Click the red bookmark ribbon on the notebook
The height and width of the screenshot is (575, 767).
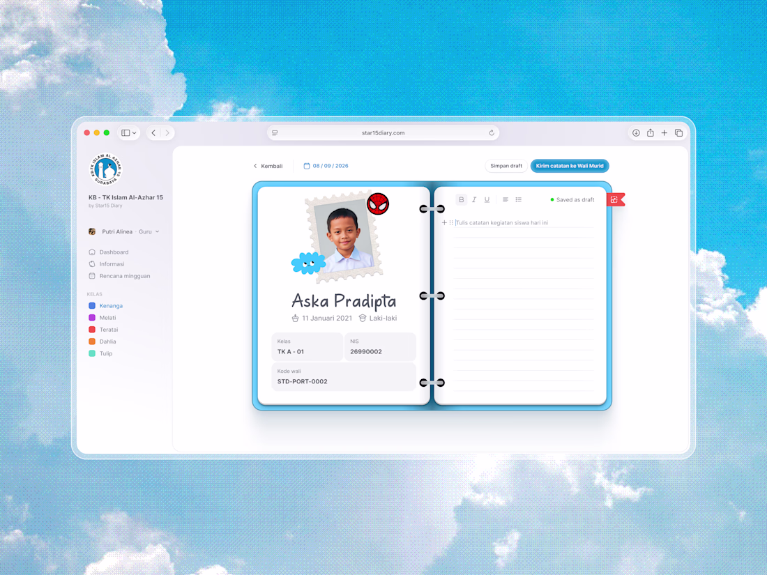(x=616, y=199)
